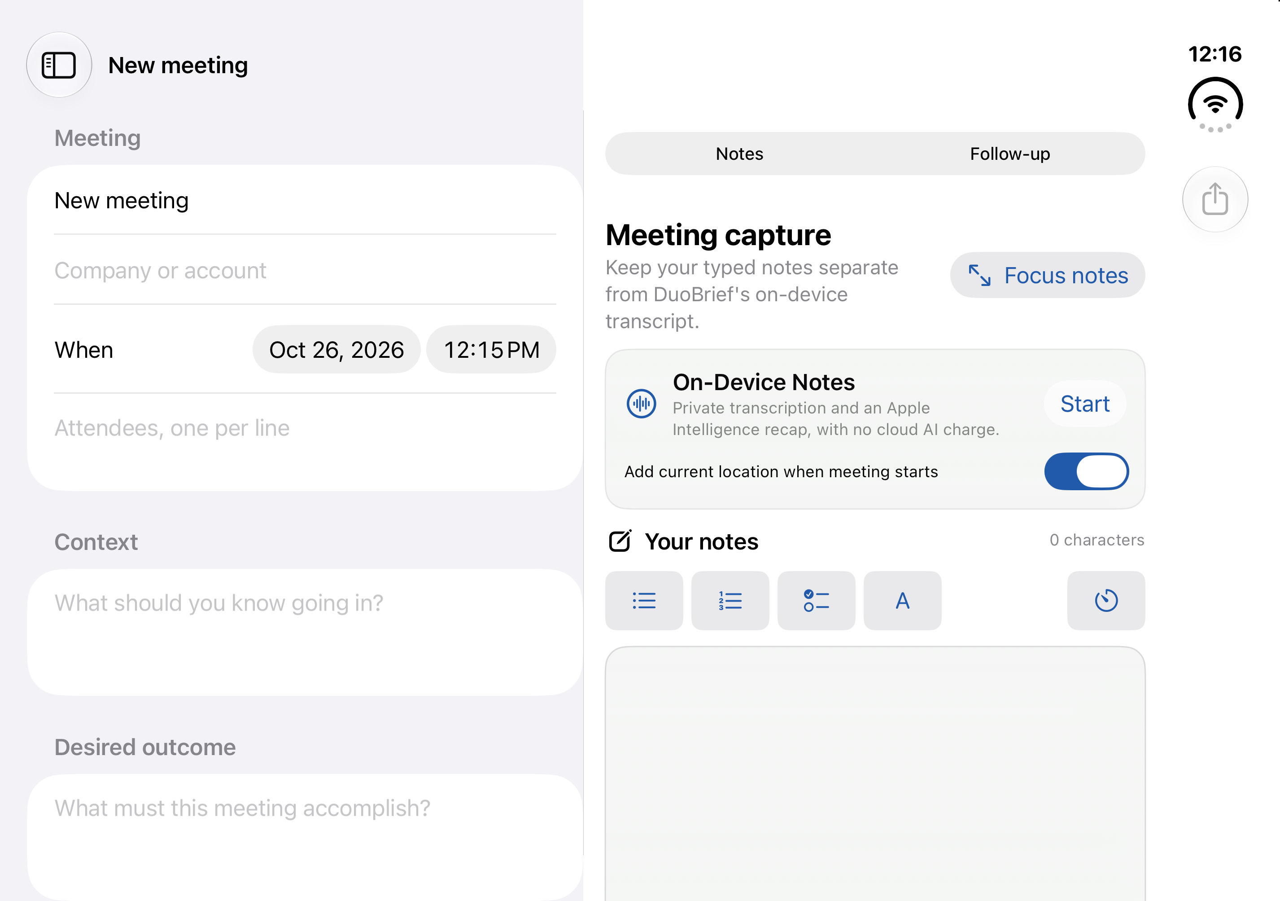Tap the Context 'What should you know going in?' field
Image resolution: width=1280 pixels, height=901 pixels.
coord(305,632)
